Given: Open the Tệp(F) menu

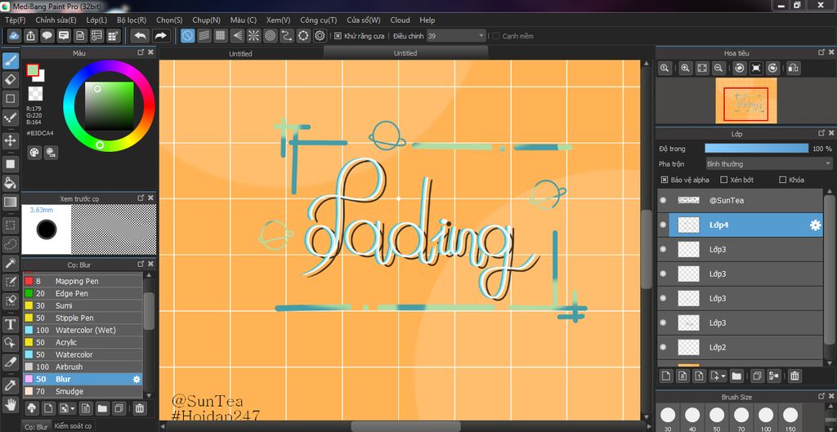Looking at the screenshot, I should 16,20.
